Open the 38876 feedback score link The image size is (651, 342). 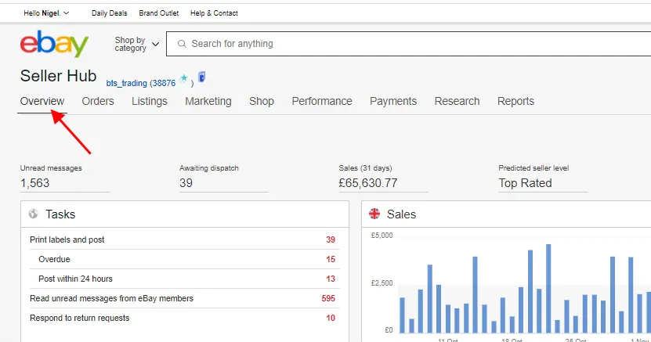click(163, 83)
